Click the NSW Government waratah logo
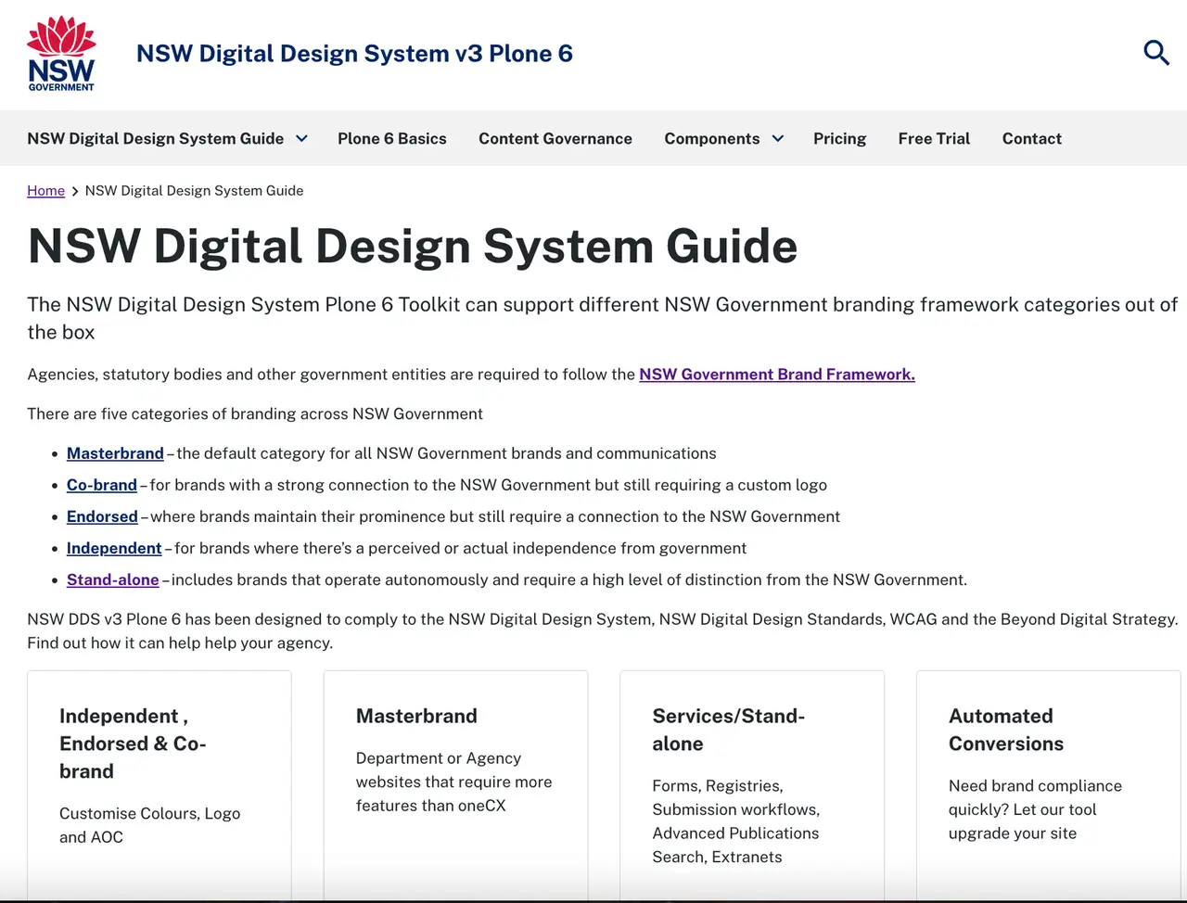 [x=61, y=54]
